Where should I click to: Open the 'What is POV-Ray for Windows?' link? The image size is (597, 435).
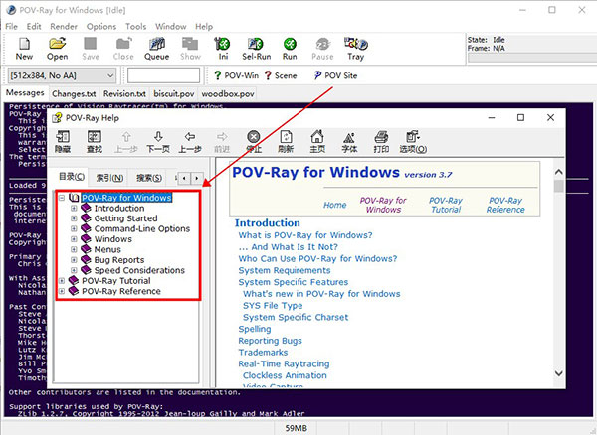click(305, 235)
